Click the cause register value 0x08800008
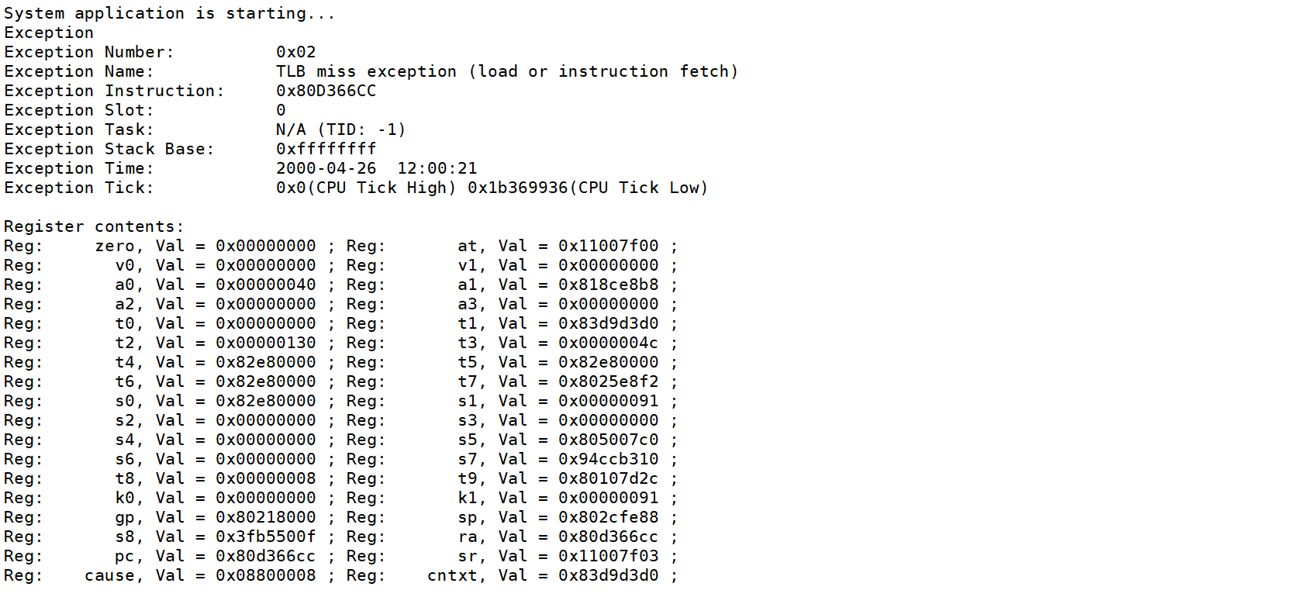The width and height of the screenshot is (1291, 604). point(265,575)
